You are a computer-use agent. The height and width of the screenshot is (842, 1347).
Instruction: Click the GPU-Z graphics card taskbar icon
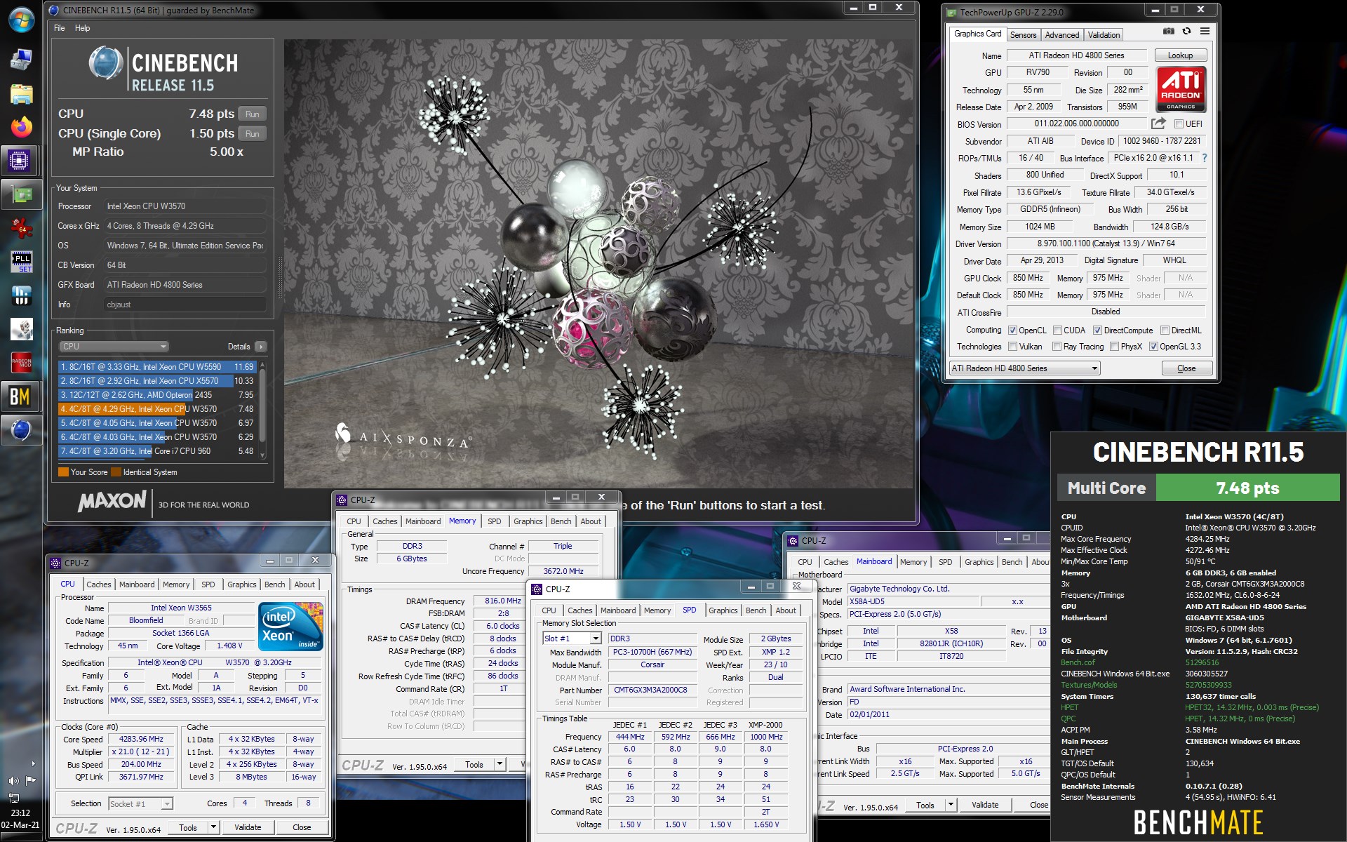click(x=20, y=194)
